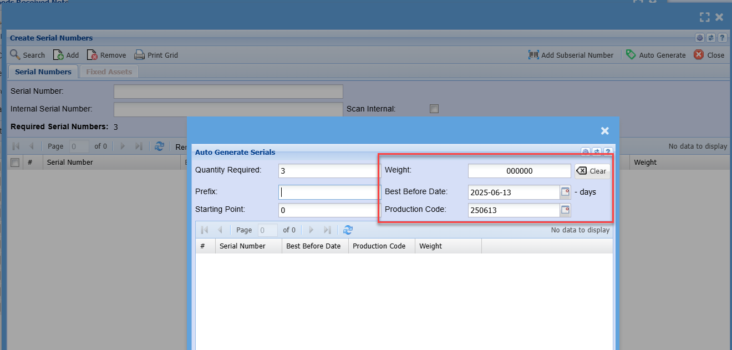Refresh the Auto Generate Serials grid

tap(348, 230)
